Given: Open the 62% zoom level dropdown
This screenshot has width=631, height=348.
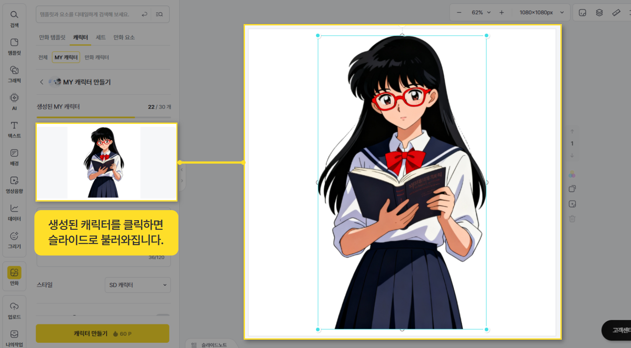Looking at the screenshot, I should tap(482, 12).
